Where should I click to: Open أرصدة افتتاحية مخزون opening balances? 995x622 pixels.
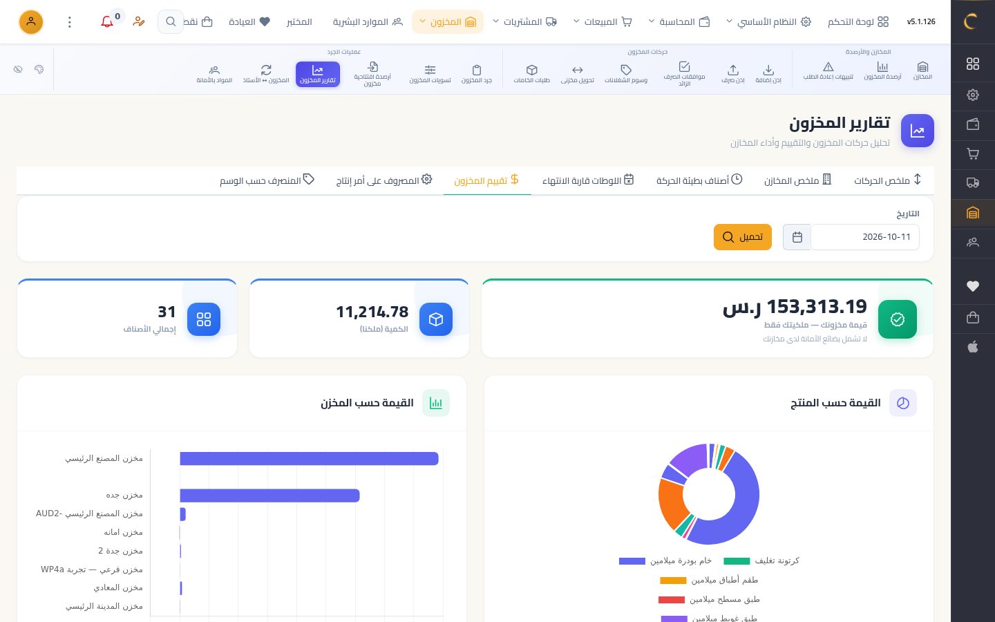(x=372, y=74)
